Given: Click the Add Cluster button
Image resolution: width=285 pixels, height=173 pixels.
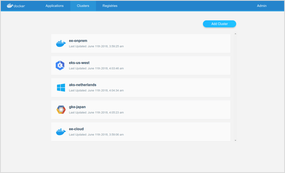Looking at the screenshot, I should tap(219, 24).
